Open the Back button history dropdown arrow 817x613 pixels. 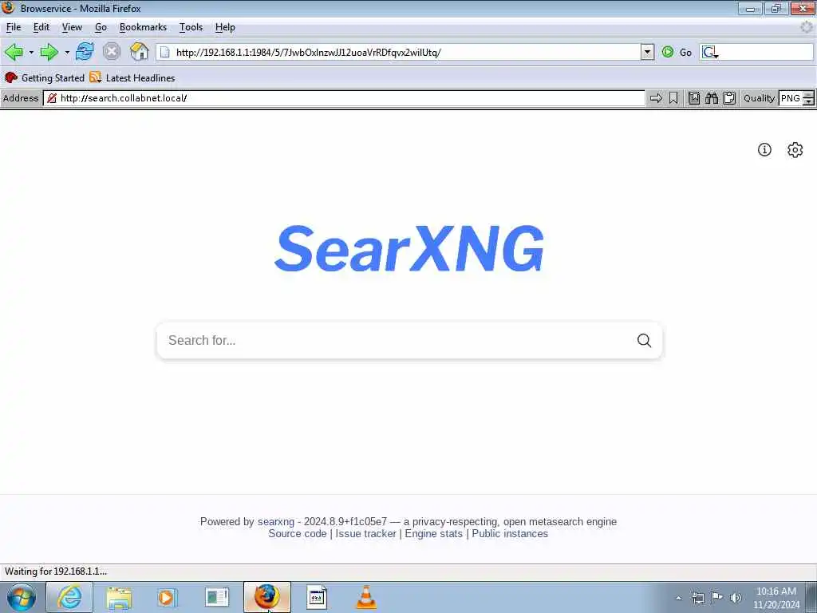pos(31,52)
